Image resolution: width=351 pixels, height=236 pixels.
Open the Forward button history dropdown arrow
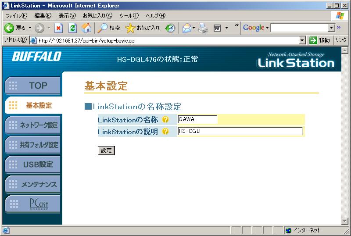[x=49, y=28]
